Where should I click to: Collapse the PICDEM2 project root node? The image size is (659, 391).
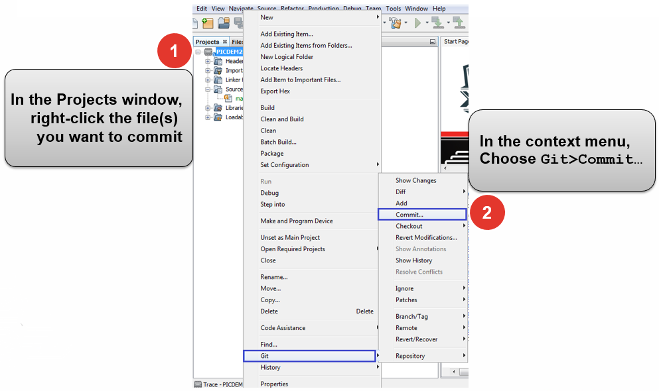pos(198,52)
